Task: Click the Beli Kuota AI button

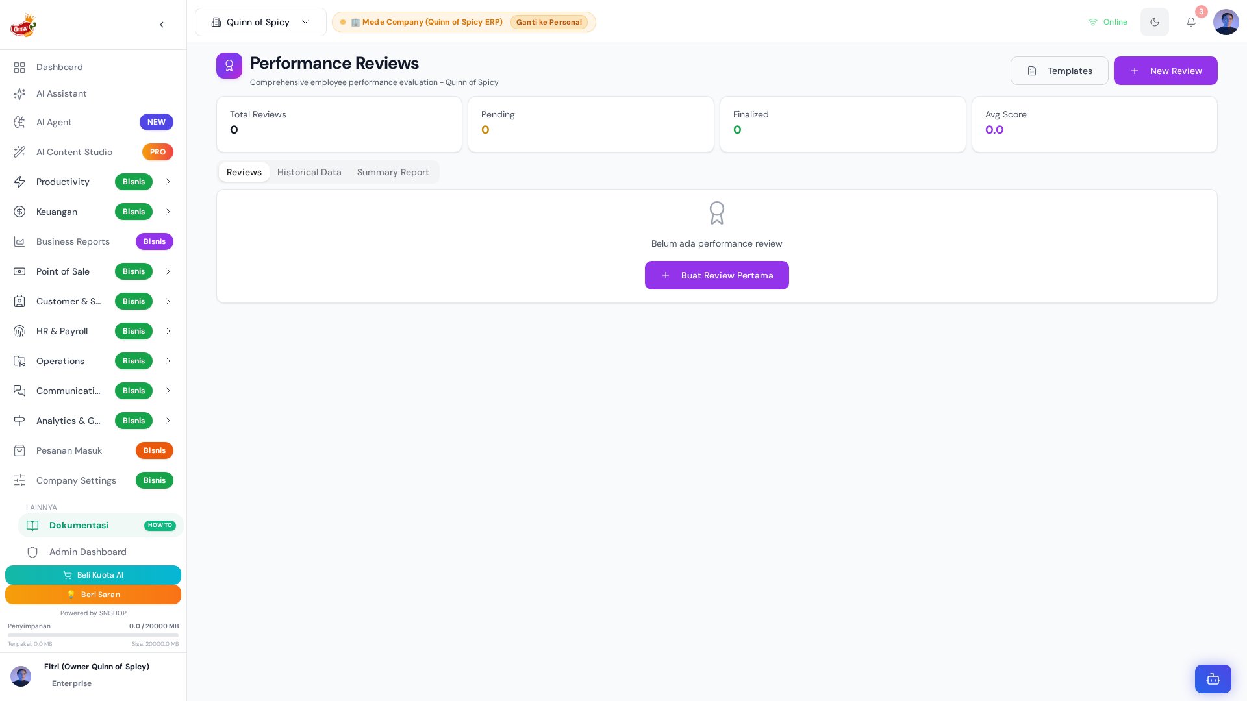Action: point(93,575)
